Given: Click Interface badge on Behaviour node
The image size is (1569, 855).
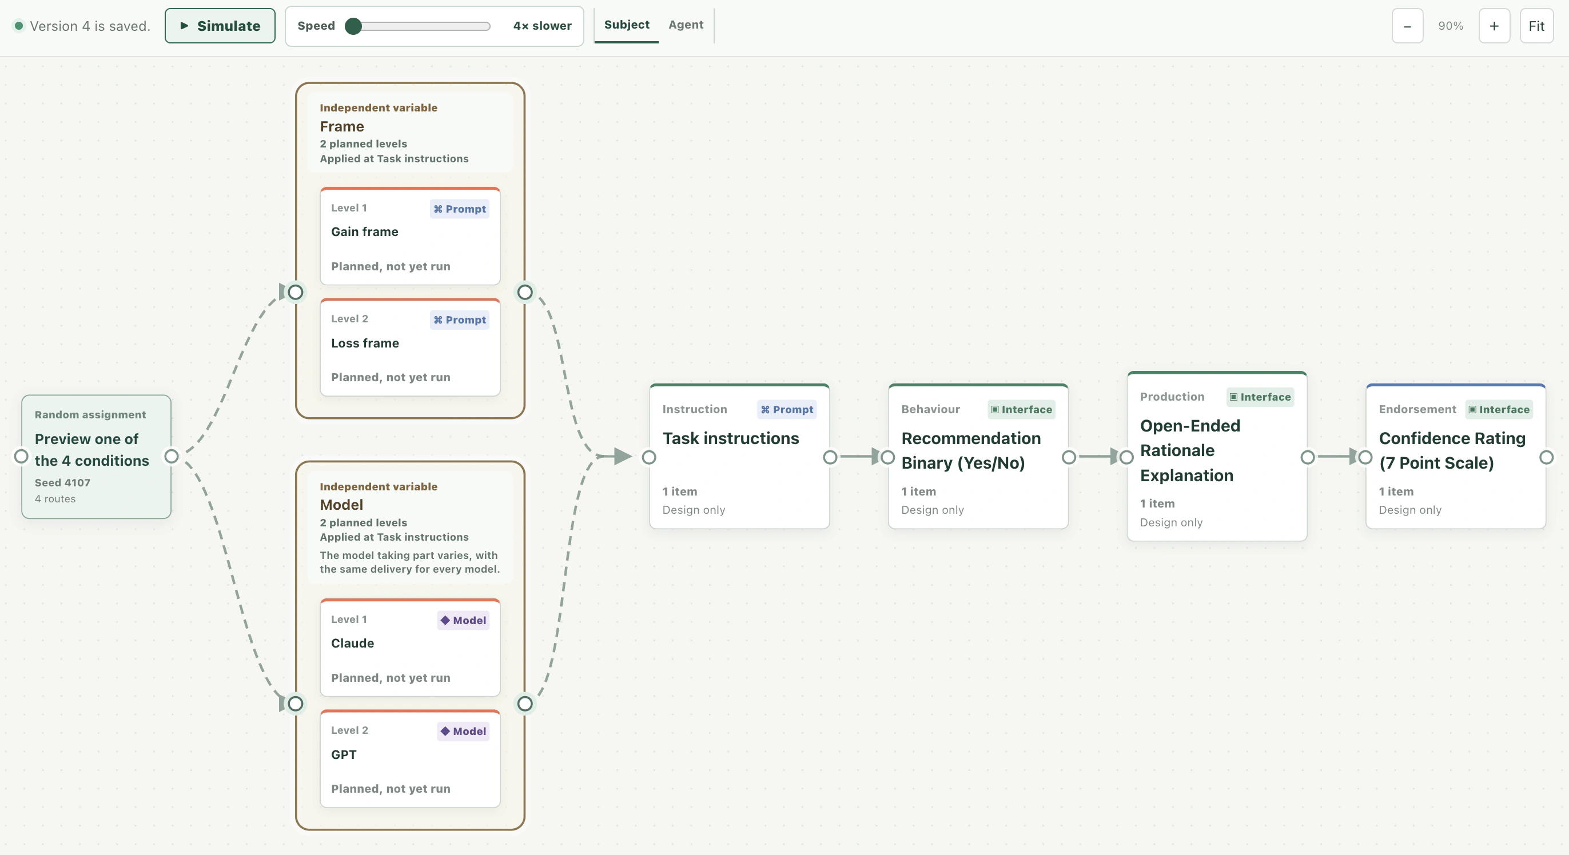Looking at the screenshot, I should click(x=1021, y=410).
